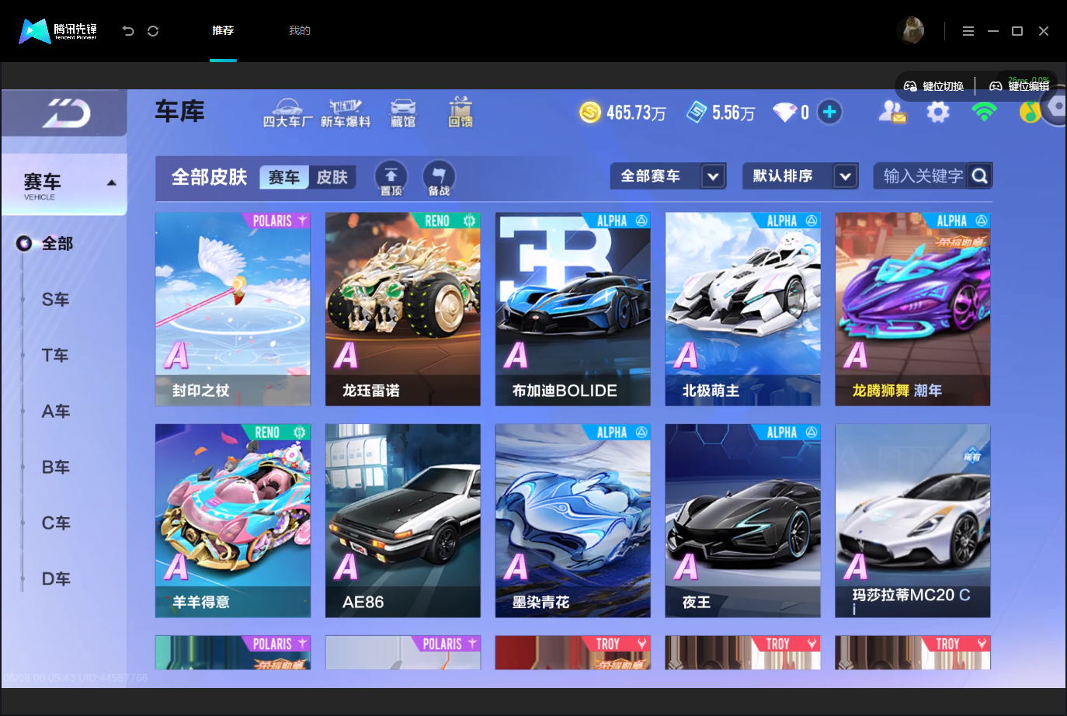Open the 北极萌主 car card
The width and height of the screenshot is (1067, 716).
[743, 309]
